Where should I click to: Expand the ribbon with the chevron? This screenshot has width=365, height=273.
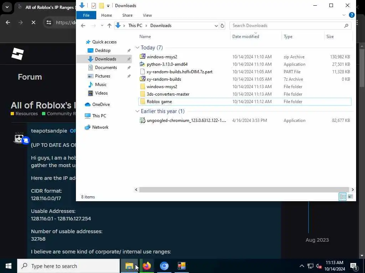[x=344, y=15]
